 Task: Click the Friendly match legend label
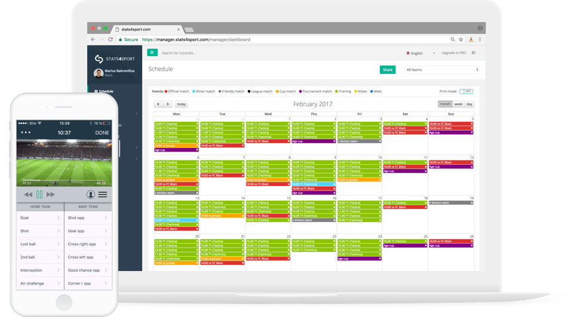point(233,91)
